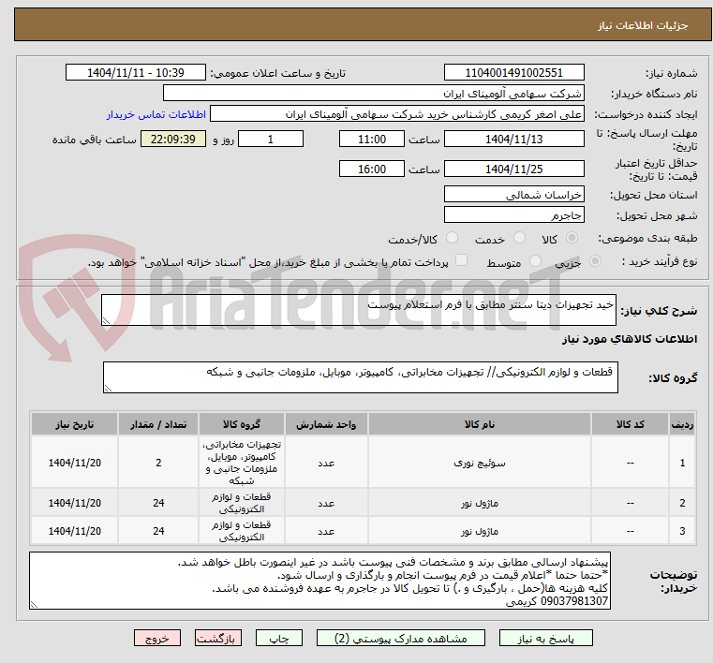Click the remaining days field showing 1
This screenshot has width=713, height=663.
coord(271,139)
